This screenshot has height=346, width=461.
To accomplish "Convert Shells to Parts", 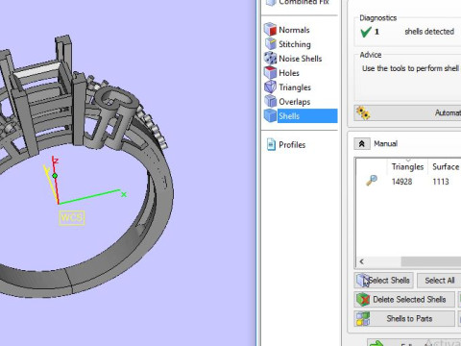I will point(404,319).
